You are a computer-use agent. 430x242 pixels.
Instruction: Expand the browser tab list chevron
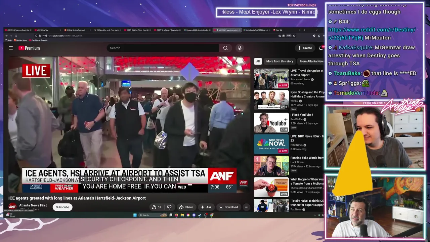pos(316,30)
